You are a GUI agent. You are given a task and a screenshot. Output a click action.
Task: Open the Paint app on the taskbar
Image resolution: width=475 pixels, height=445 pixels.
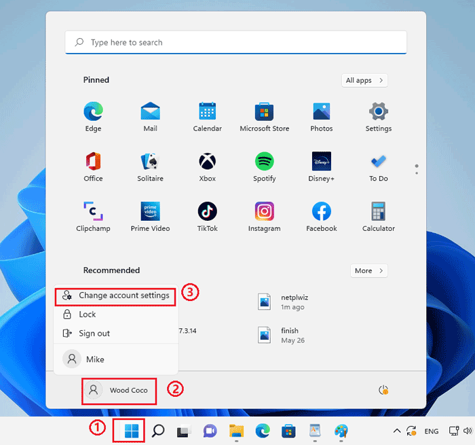(341, 431)
